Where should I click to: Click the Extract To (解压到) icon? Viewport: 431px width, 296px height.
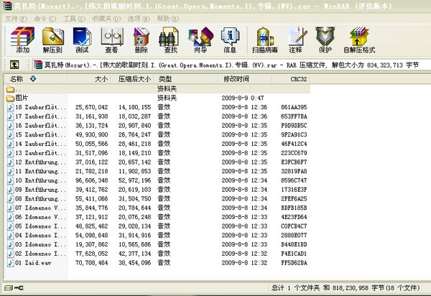pos(52,40)
